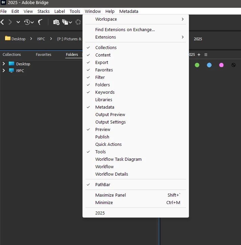Uncheck Tools in the Window menu list
The image size is (241, 245).
point(136,152)
